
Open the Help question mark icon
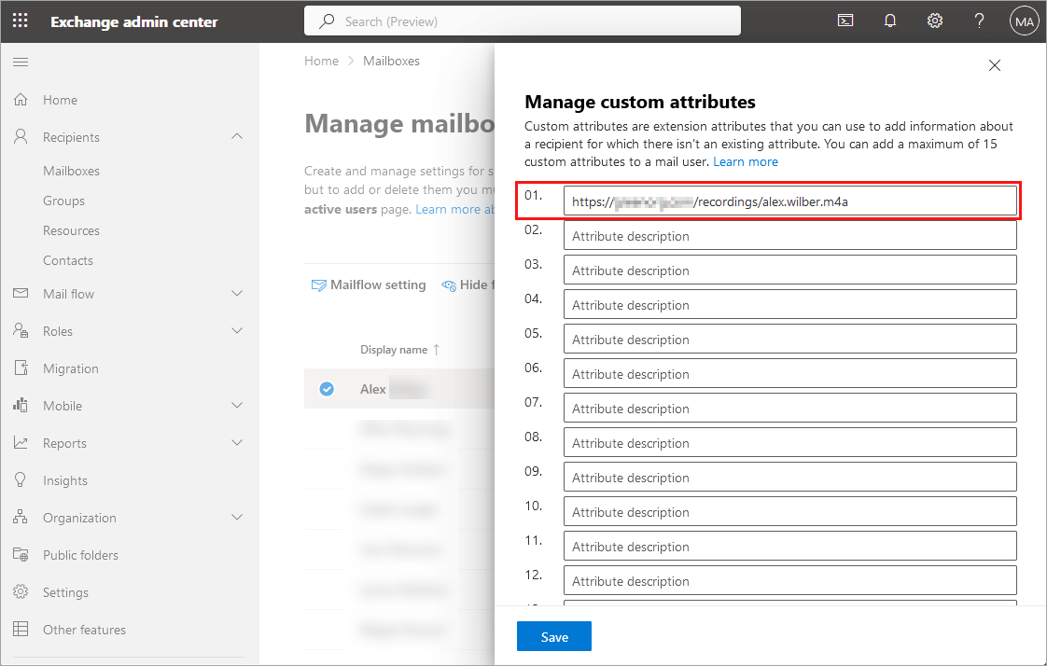coord(979,20)
